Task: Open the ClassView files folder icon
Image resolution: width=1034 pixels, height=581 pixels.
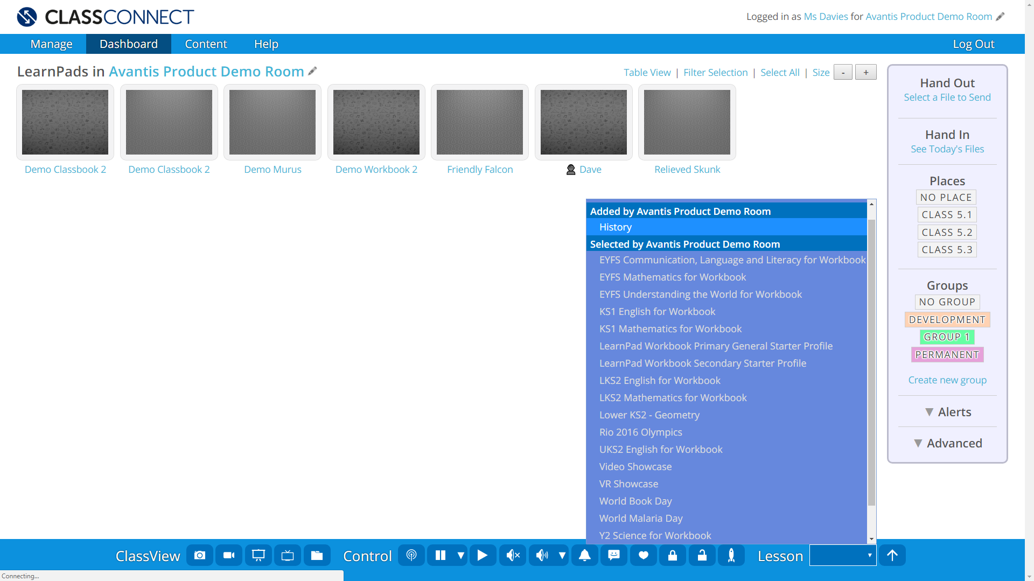Action: coord(317,555)
